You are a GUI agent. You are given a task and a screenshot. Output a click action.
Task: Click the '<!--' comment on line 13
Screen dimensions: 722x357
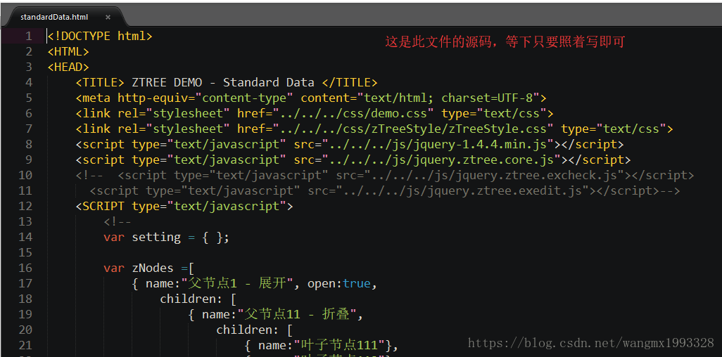tap(118, 222)
